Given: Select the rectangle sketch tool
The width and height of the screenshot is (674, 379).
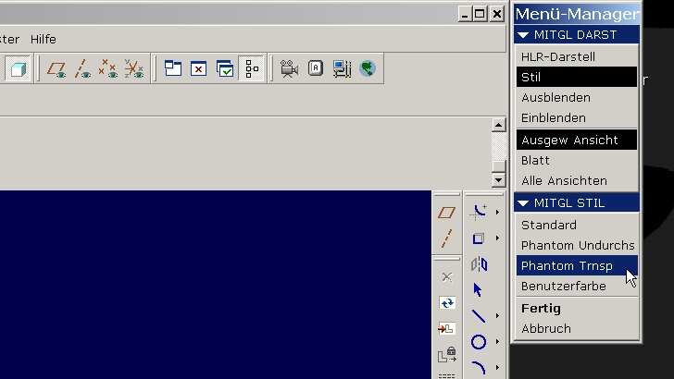Looking at the screenshot, I should (x=479, y=238).
